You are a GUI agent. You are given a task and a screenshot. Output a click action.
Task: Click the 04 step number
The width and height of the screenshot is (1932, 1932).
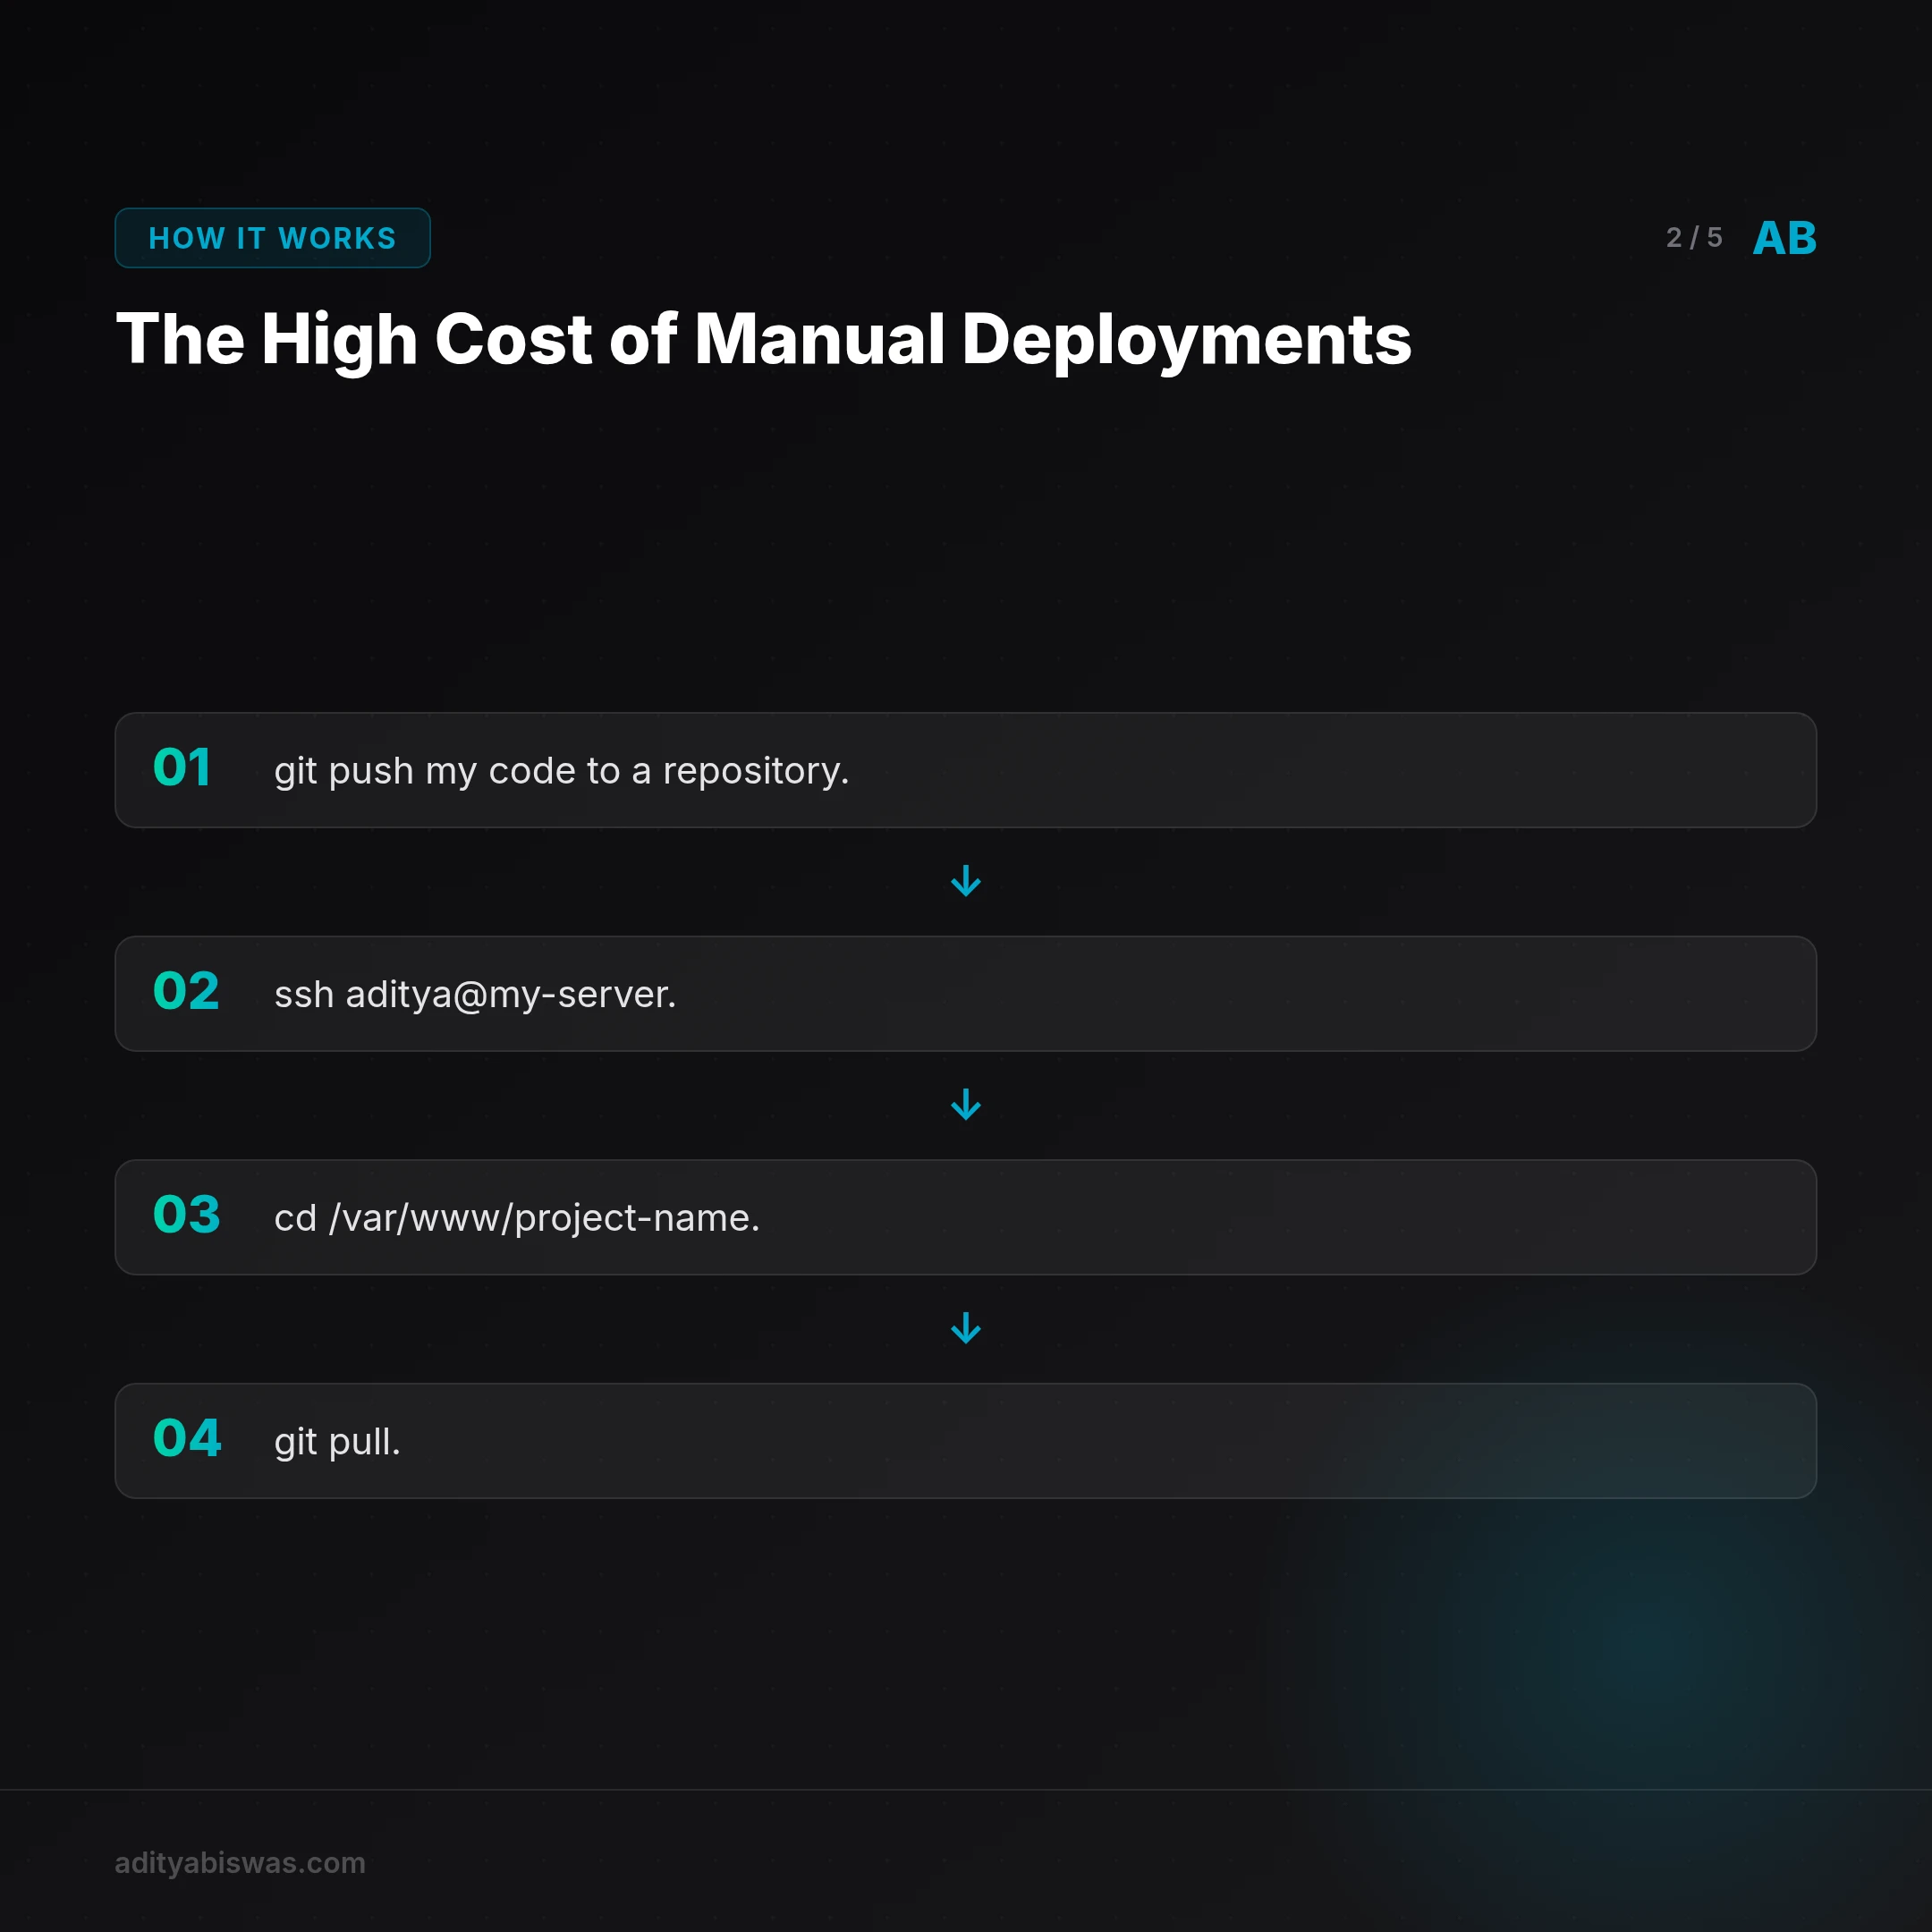[187, 1438]
